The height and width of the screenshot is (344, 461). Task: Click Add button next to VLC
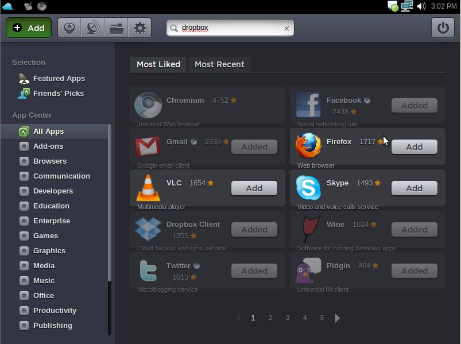(x=254, y=188)
